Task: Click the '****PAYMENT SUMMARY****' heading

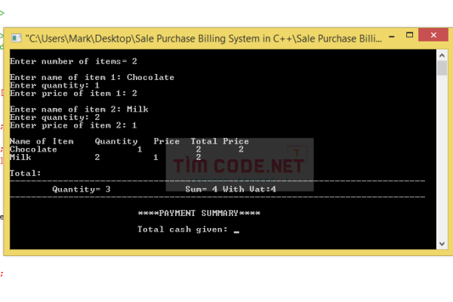Action: (x=199, y=213)
